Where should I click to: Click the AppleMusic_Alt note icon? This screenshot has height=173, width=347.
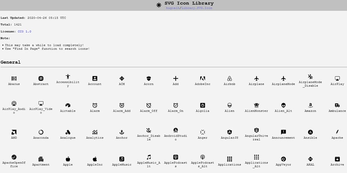point(149,157)
